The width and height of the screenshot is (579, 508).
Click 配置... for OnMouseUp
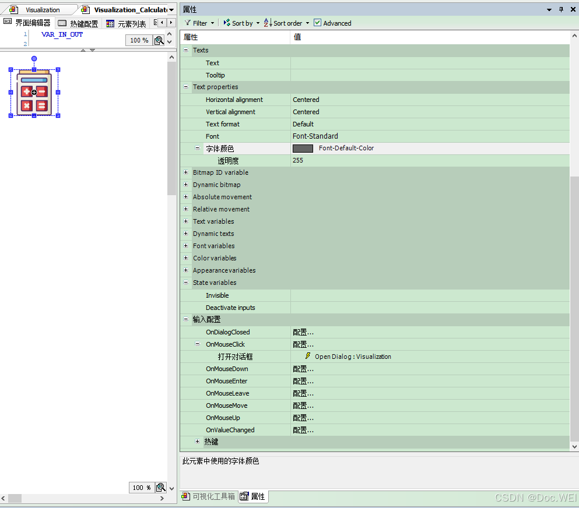[303, 418]
